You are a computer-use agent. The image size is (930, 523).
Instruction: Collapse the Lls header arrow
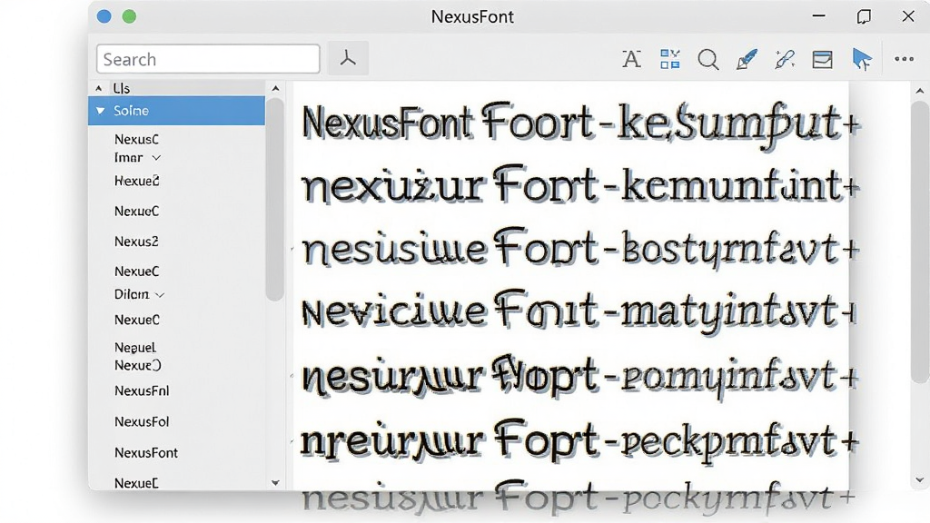[98, 88]
